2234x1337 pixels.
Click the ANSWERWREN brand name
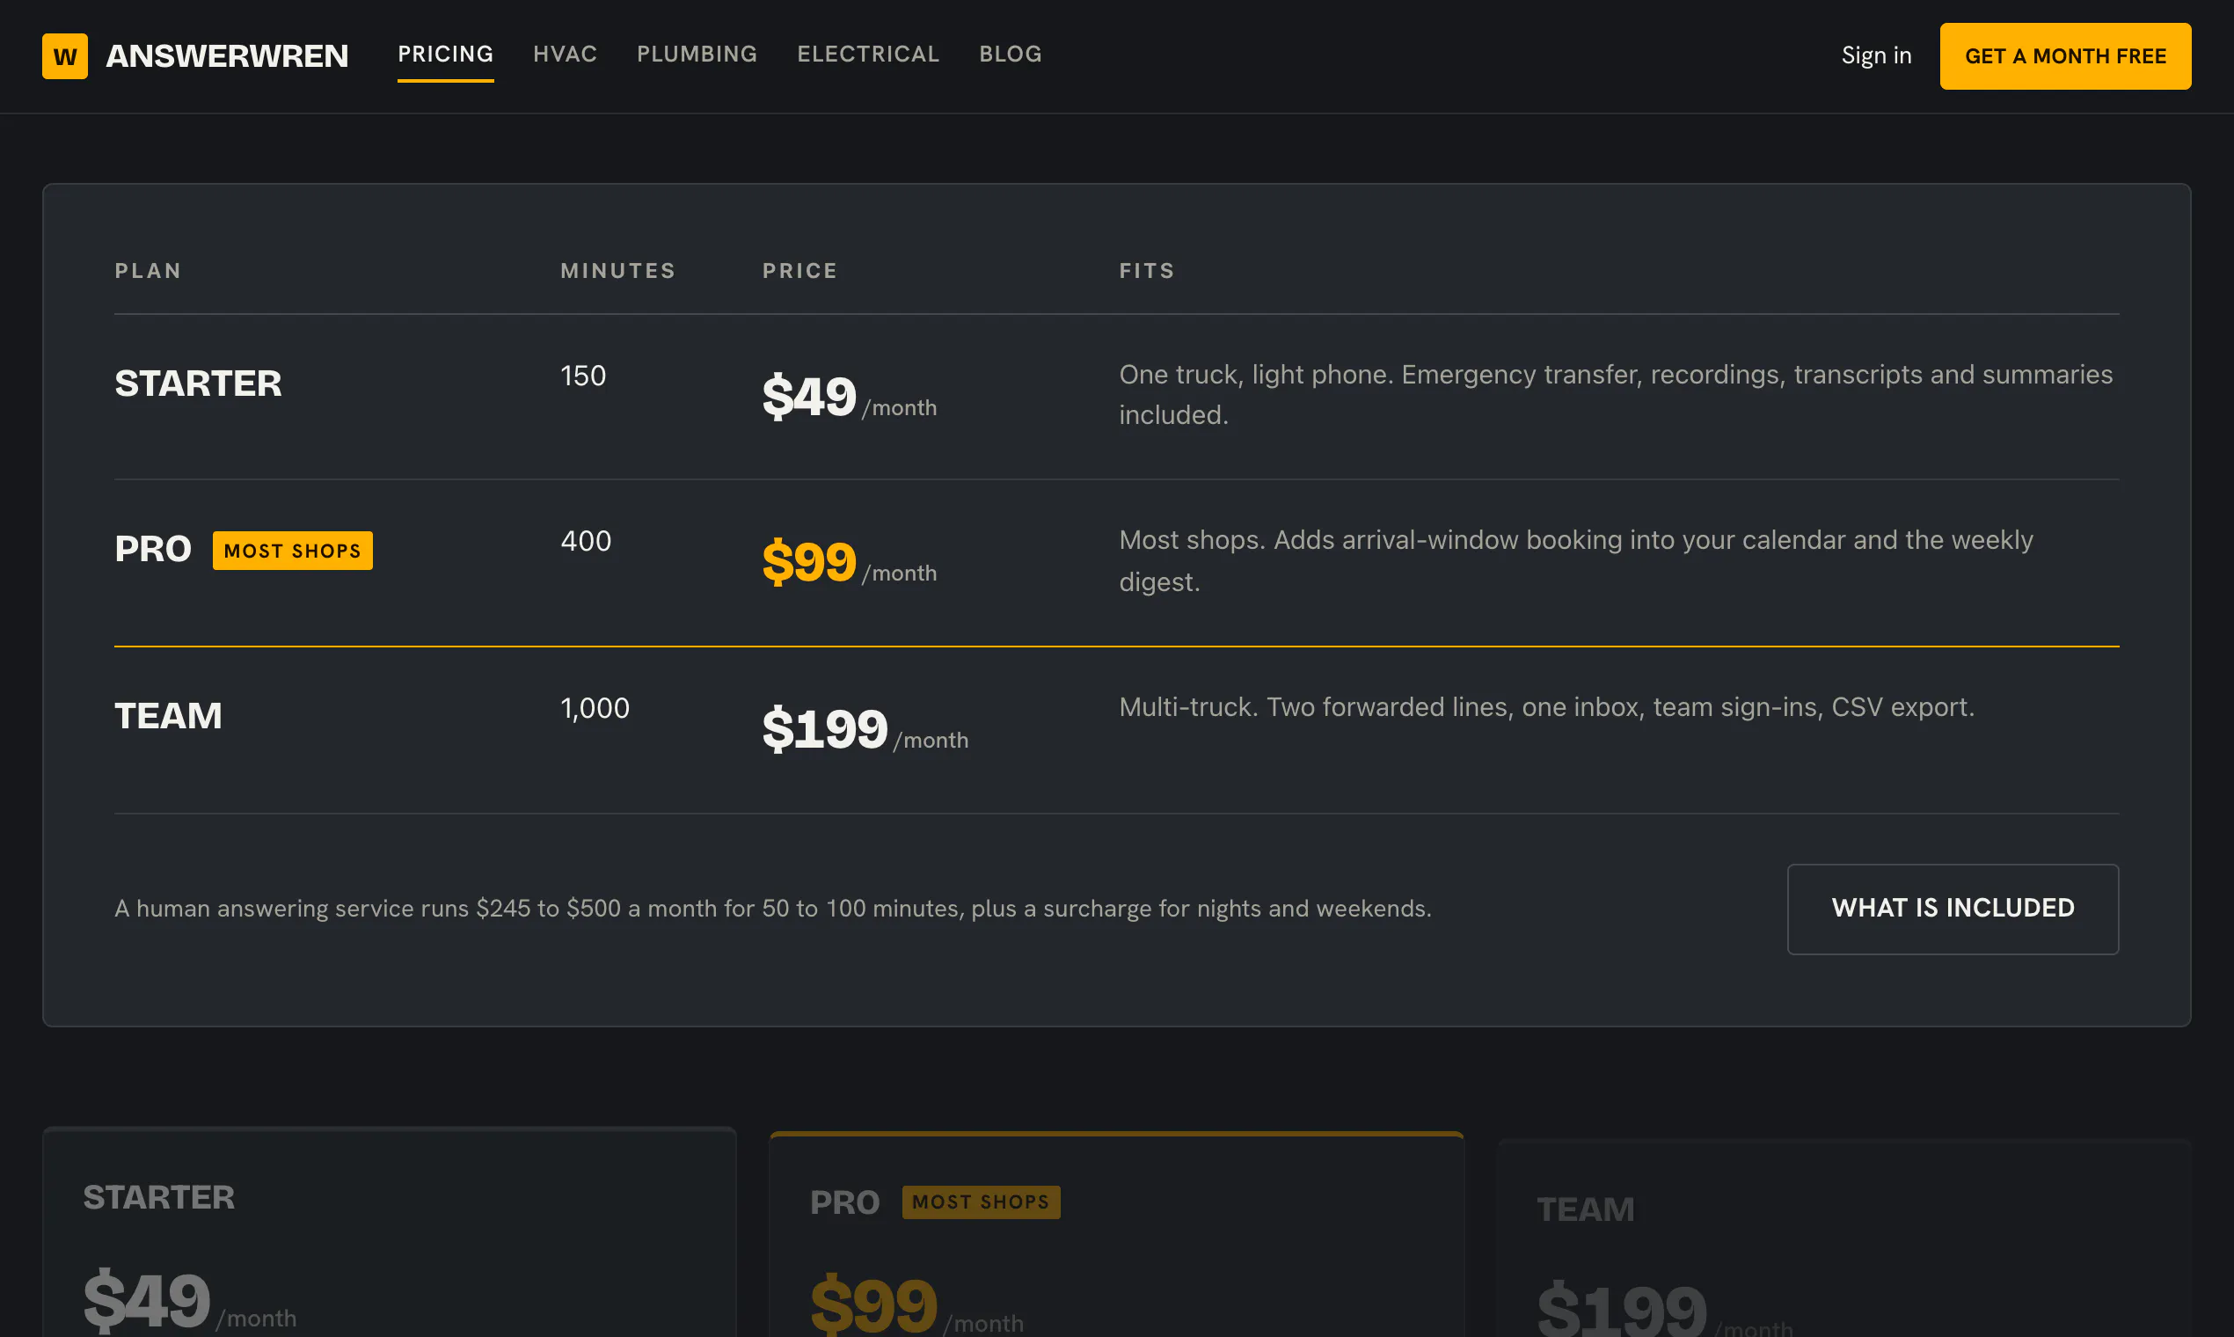point(227,56)
